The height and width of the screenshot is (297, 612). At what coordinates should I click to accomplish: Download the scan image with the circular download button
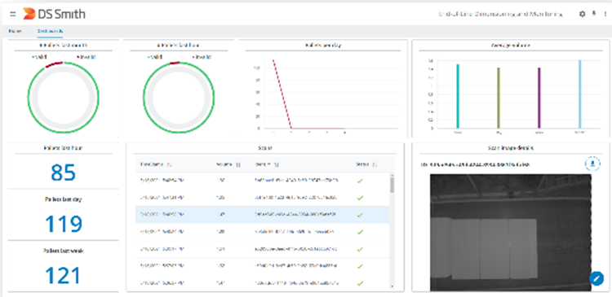click(x=592, y=164)
